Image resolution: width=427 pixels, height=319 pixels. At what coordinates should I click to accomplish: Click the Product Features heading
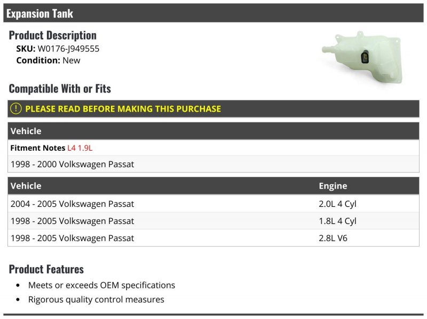tap(46, 269)
